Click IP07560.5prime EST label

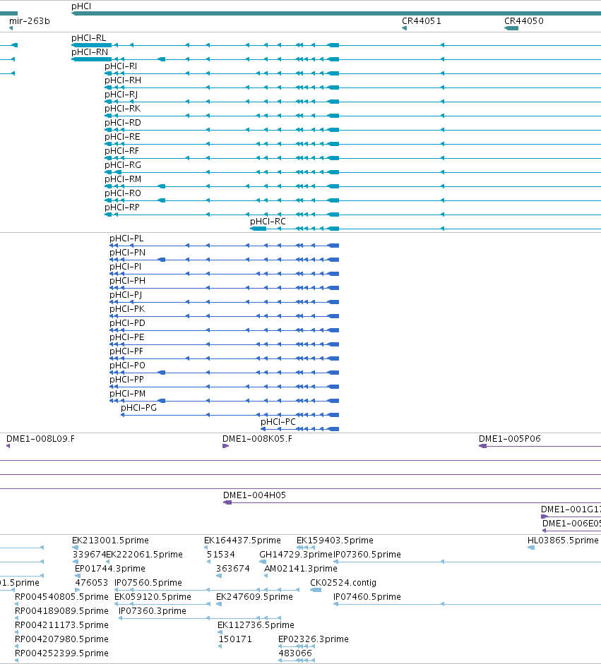[x=148, y=583]
